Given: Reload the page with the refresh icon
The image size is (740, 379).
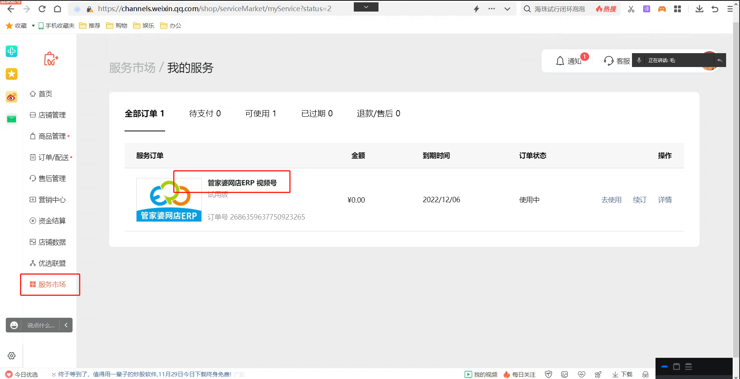Looking at the screenshot, I should coord(42,9).
